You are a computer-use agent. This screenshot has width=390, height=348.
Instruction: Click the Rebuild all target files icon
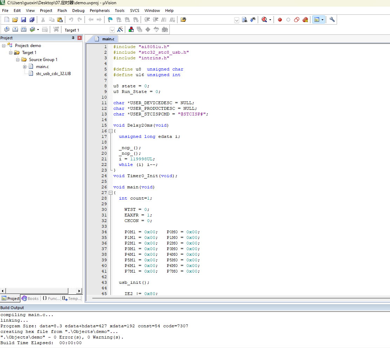pyautogui.click(x=23, y=30)
